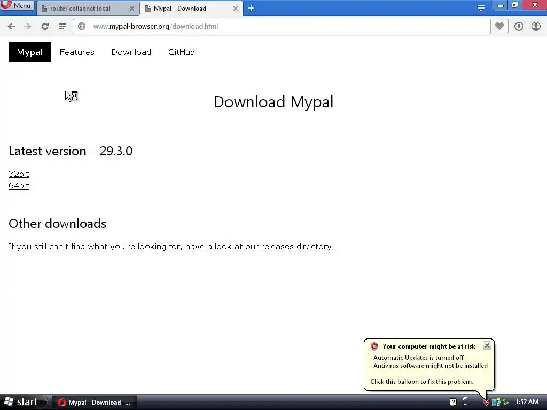Click the help question tray icon

(x=453, y=403)
